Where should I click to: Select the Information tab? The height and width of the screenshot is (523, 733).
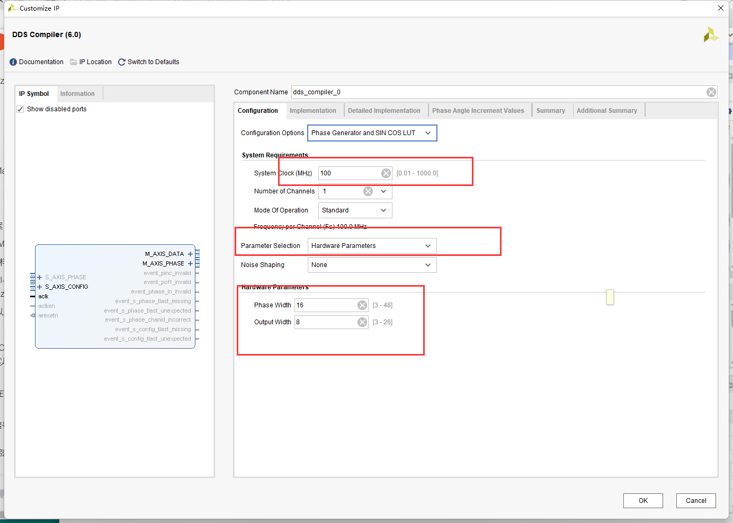(x=77, y=94)
